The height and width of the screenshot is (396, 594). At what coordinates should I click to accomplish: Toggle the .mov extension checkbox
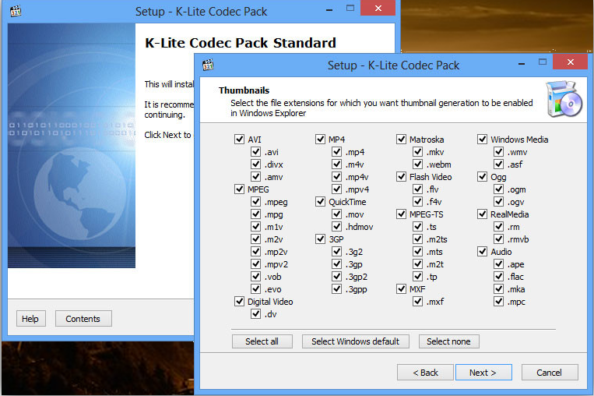pyautogui.click(x=337, y=214)
